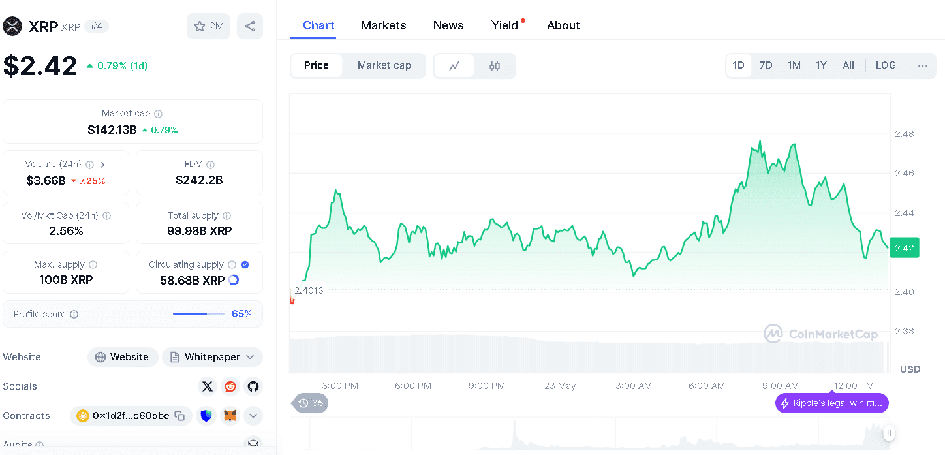Select Market cap chart mode
The width and height of the screenshot is (945, 455).
[x=384, y=65]
